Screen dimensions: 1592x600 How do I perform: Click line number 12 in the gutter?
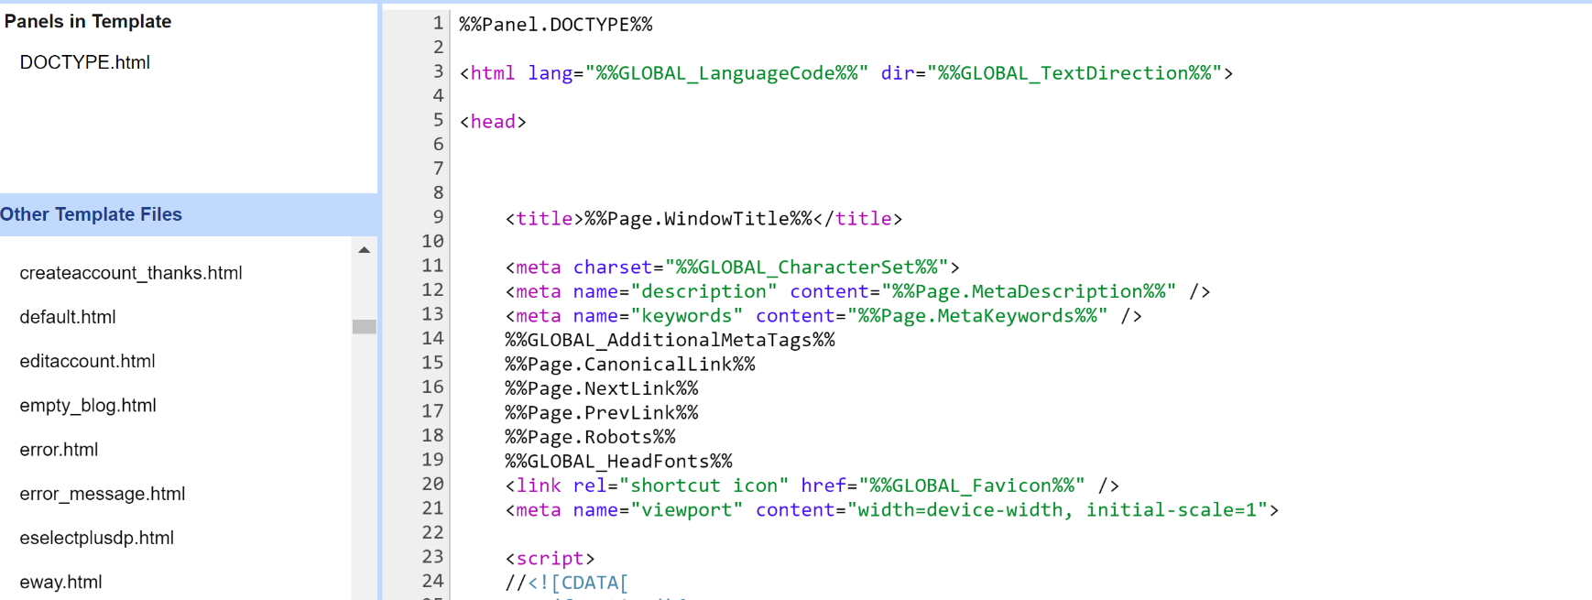(x=432, y=290)
